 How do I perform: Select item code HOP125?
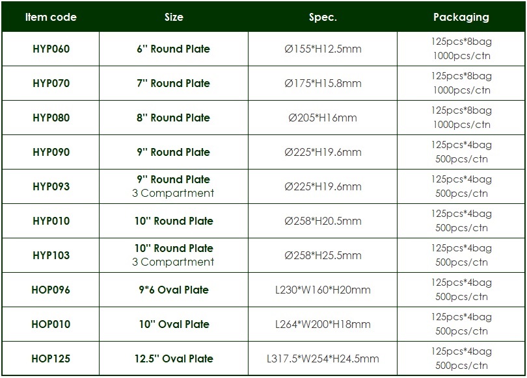pyautogui.click(x=51, y=359)
